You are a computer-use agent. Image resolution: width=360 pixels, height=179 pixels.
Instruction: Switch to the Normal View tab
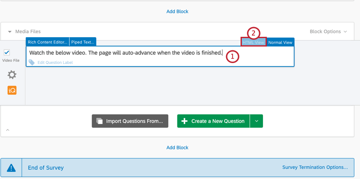point(280,42)
